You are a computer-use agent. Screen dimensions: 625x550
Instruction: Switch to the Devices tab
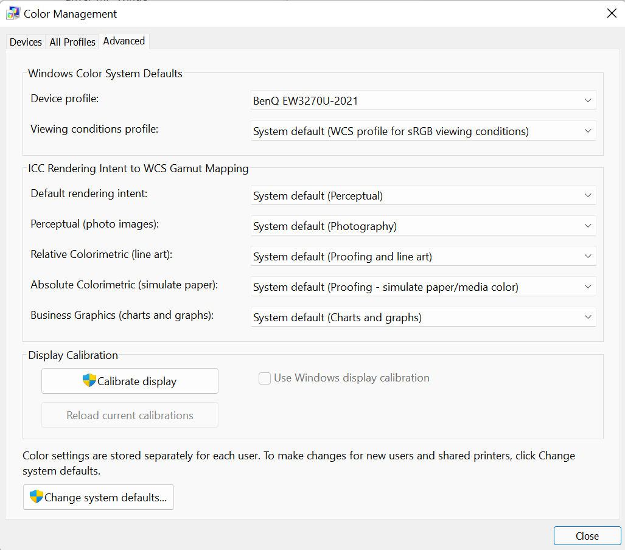click(x=26, y=42)
